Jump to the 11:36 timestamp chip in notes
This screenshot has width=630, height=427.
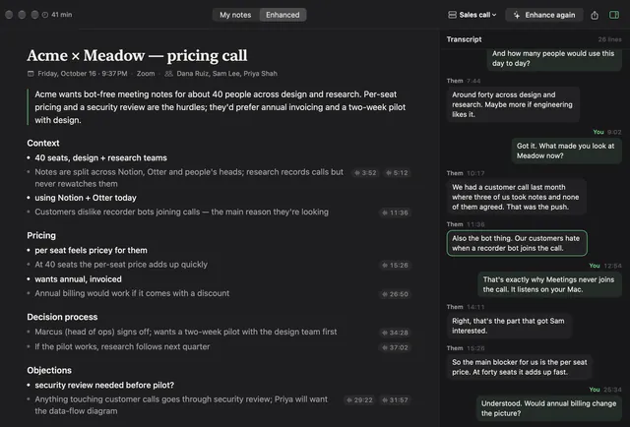[x=396, y=213]
